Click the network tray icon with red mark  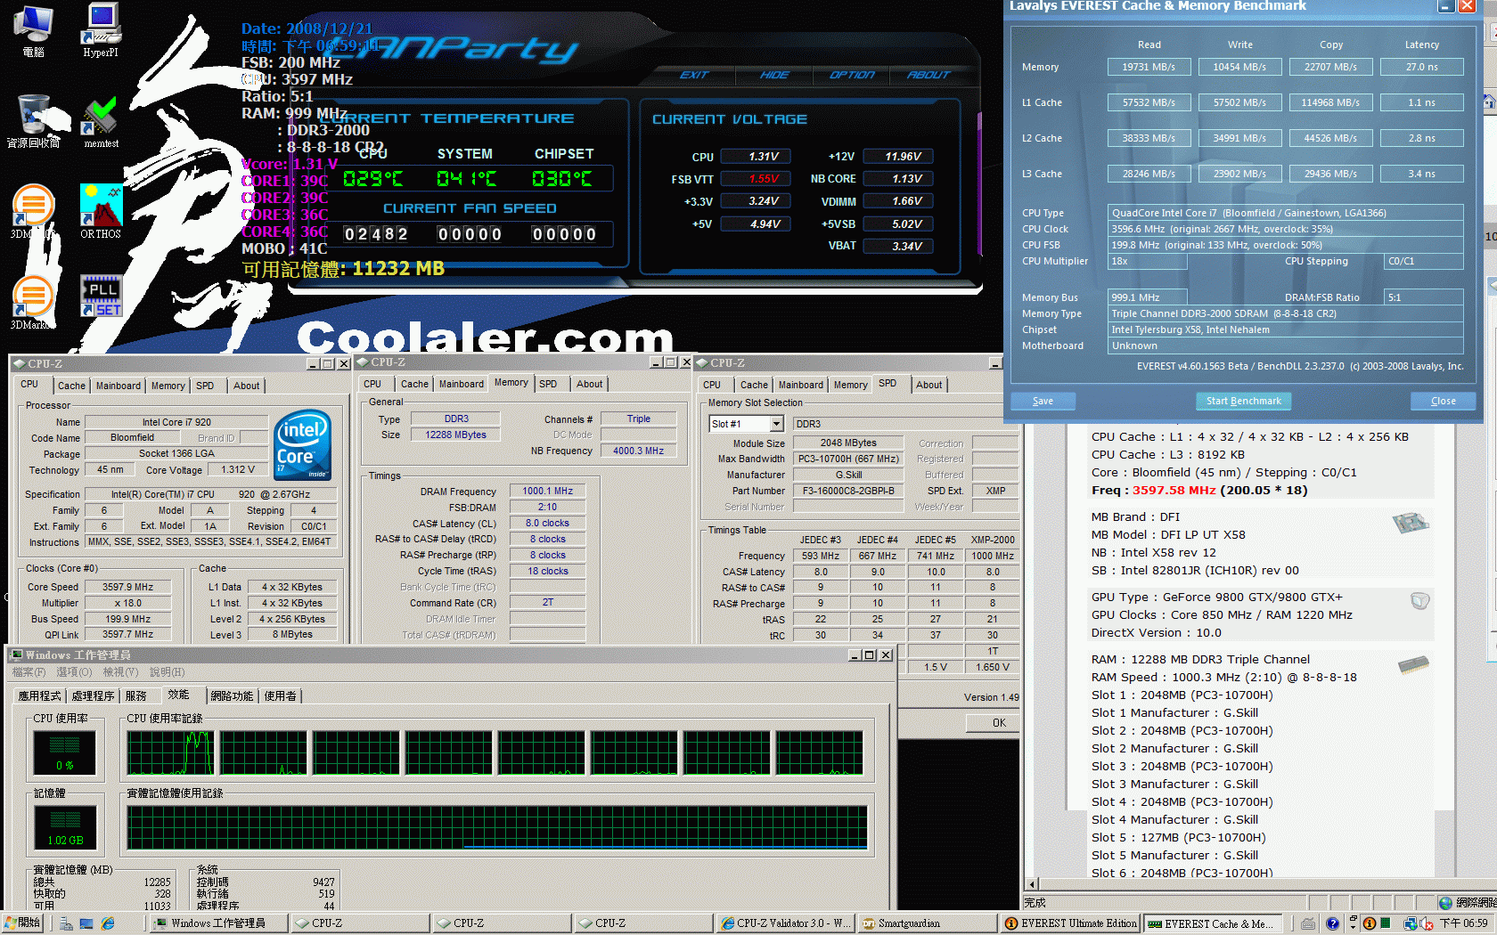pyautogui.click(x=1425, y=923)
